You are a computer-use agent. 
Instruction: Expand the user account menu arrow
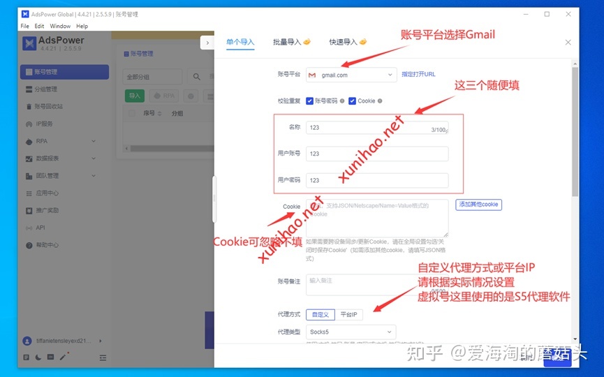[101, 341]
